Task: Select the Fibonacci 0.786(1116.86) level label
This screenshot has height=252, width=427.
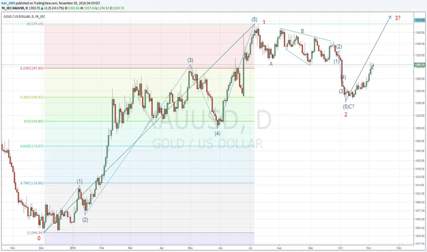Action: 32,183
